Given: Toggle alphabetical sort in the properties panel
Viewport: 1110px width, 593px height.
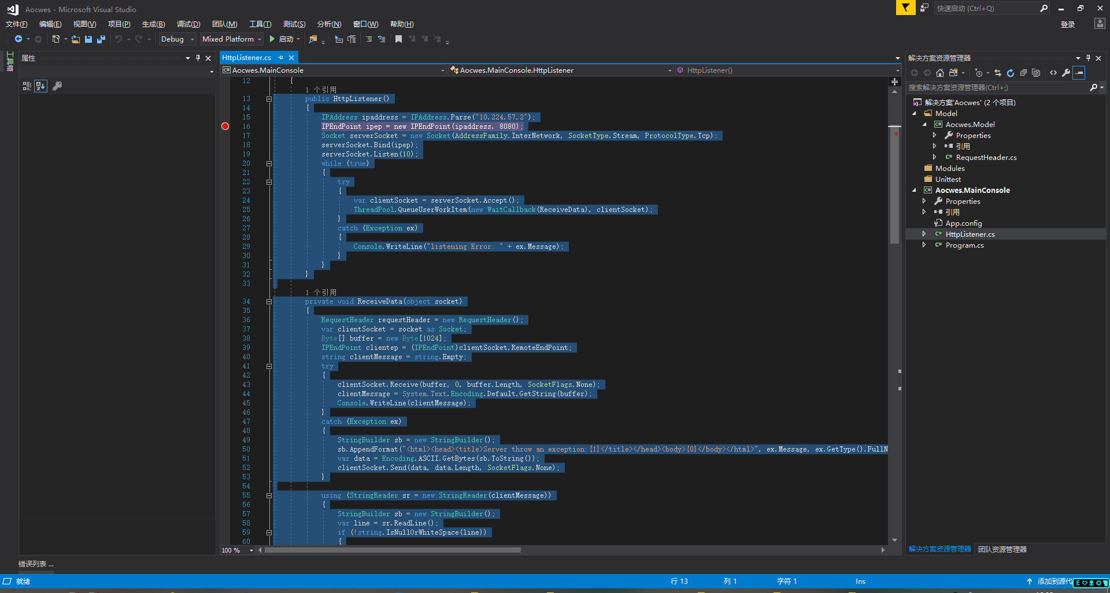Looking at the screenshot, I should 40,86.
